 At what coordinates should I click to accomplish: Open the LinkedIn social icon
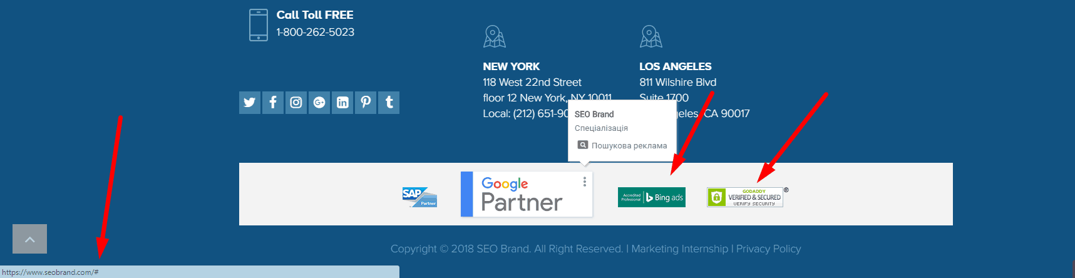coord(342,103)
